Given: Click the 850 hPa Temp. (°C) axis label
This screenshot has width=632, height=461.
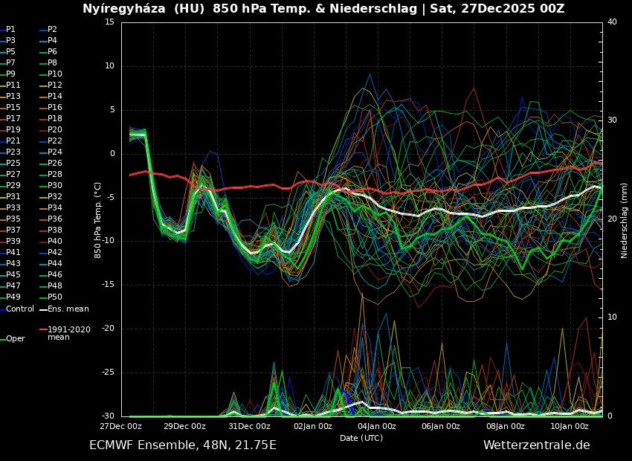Looking at the screenshot, I should point(97,219).
